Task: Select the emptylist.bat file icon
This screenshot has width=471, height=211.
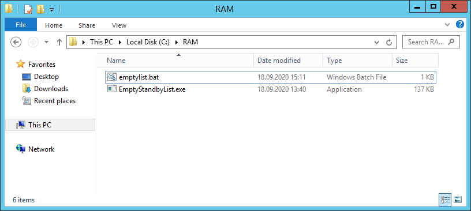Action: click(112, 77)
